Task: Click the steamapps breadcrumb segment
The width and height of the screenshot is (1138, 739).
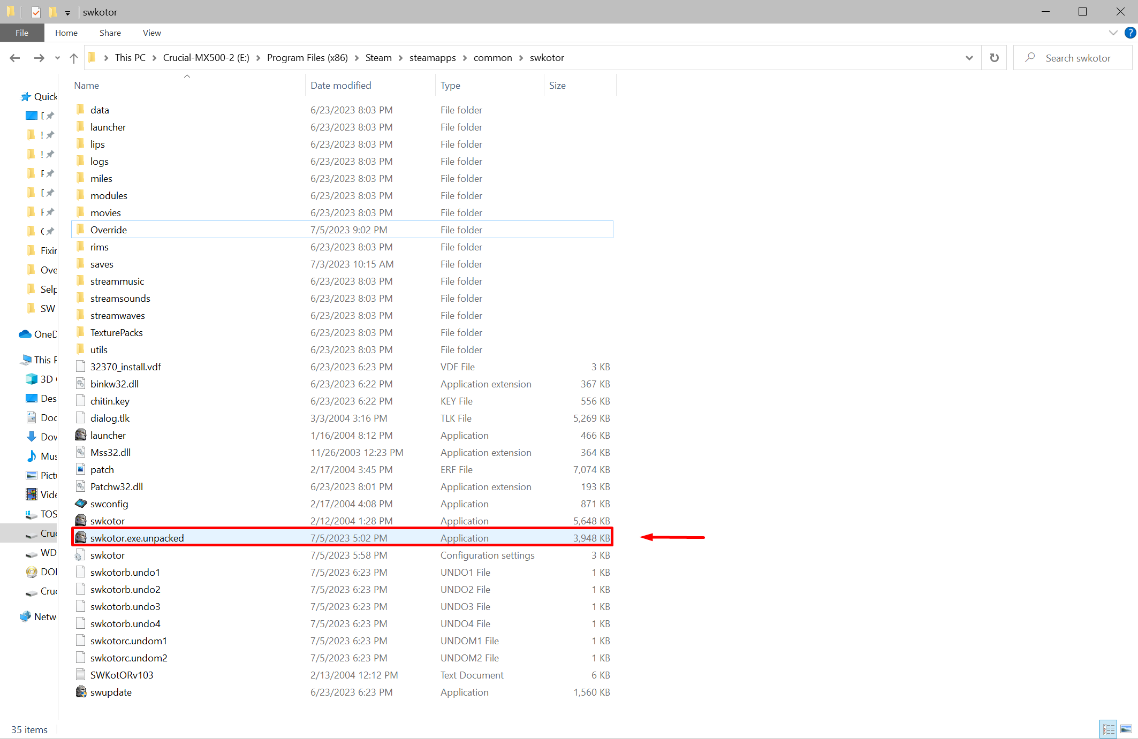Action: [432, 58]
